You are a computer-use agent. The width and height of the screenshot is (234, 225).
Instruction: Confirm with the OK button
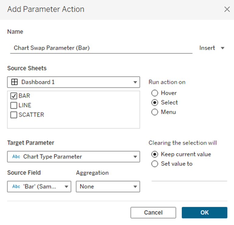(205, 213)
